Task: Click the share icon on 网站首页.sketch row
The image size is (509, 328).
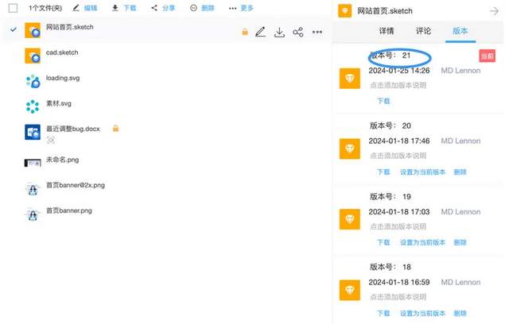Action: coord(298,32)
